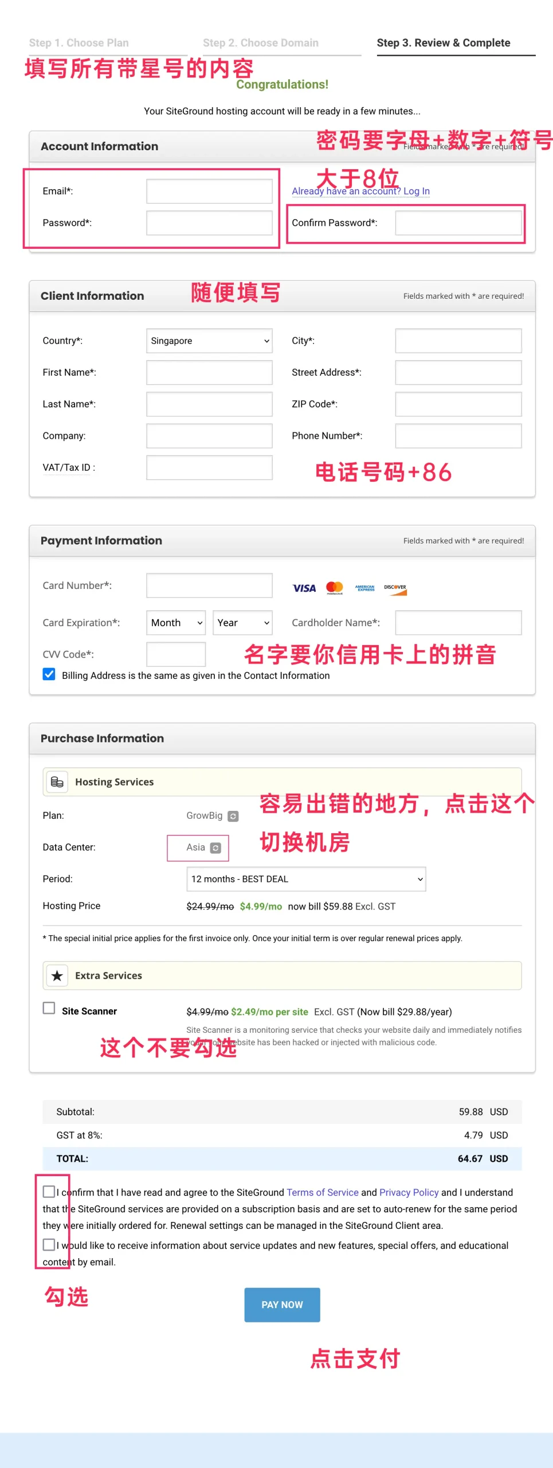Open the Country dropdown showing Singapore
The height and width of the screenshot is (1468, 553).
coord(209,341)
